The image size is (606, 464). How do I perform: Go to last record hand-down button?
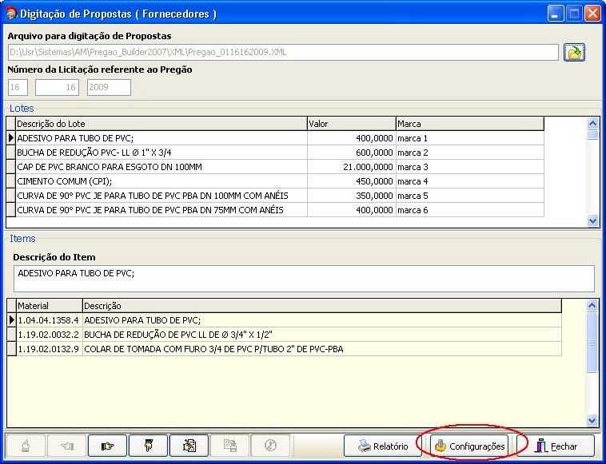tap(149, 446)
